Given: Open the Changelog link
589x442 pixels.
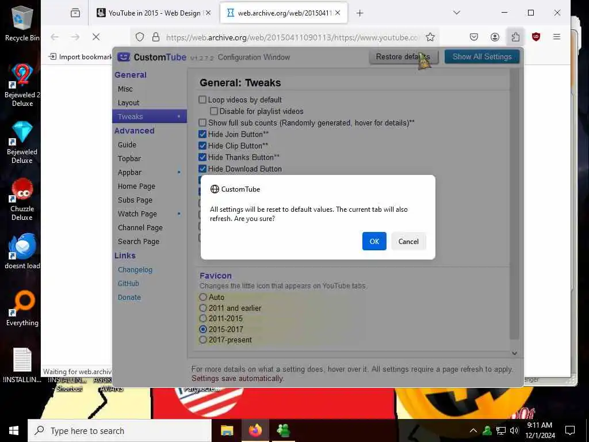Looking at the screenshot, I should 135,270.
